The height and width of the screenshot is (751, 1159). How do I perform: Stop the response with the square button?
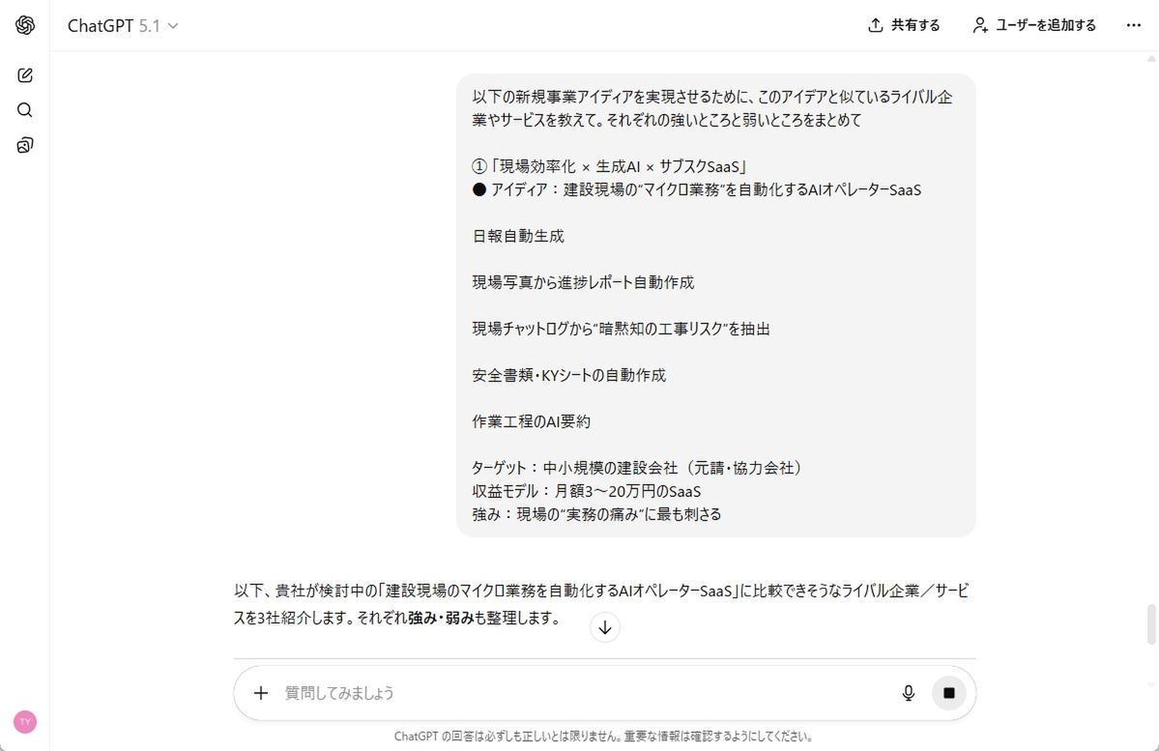click(949, 693)
